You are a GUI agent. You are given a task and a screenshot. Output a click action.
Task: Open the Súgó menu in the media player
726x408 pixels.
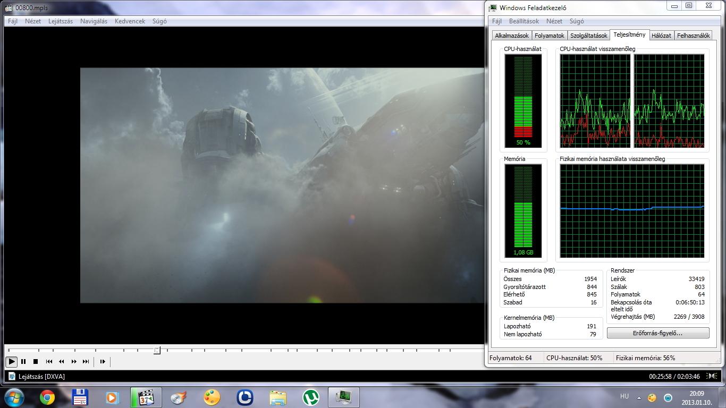159,21
